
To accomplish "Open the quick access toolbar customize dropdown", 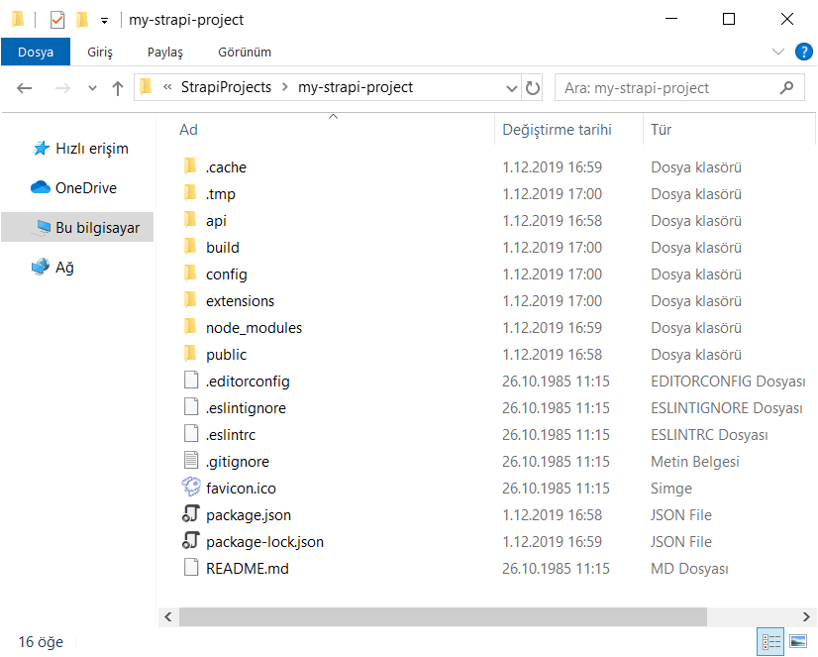I will point(104,21).
